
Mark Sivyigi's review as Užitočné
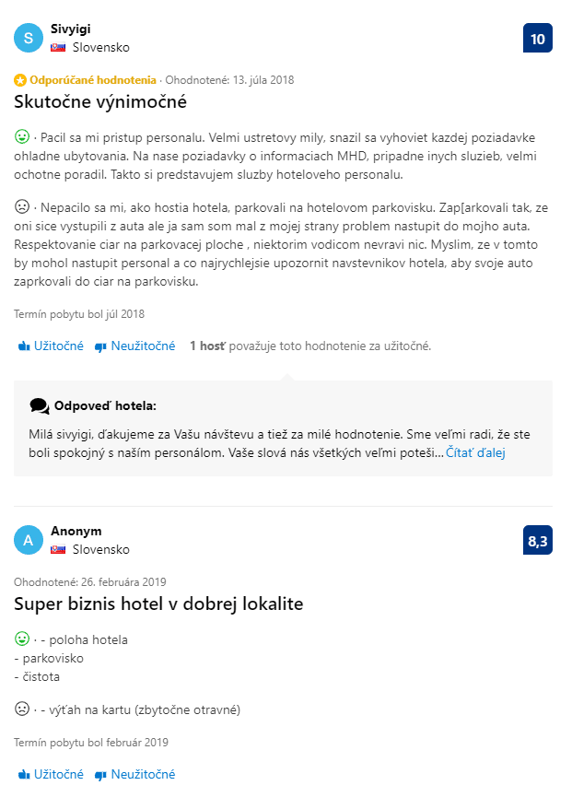(51, 346)
